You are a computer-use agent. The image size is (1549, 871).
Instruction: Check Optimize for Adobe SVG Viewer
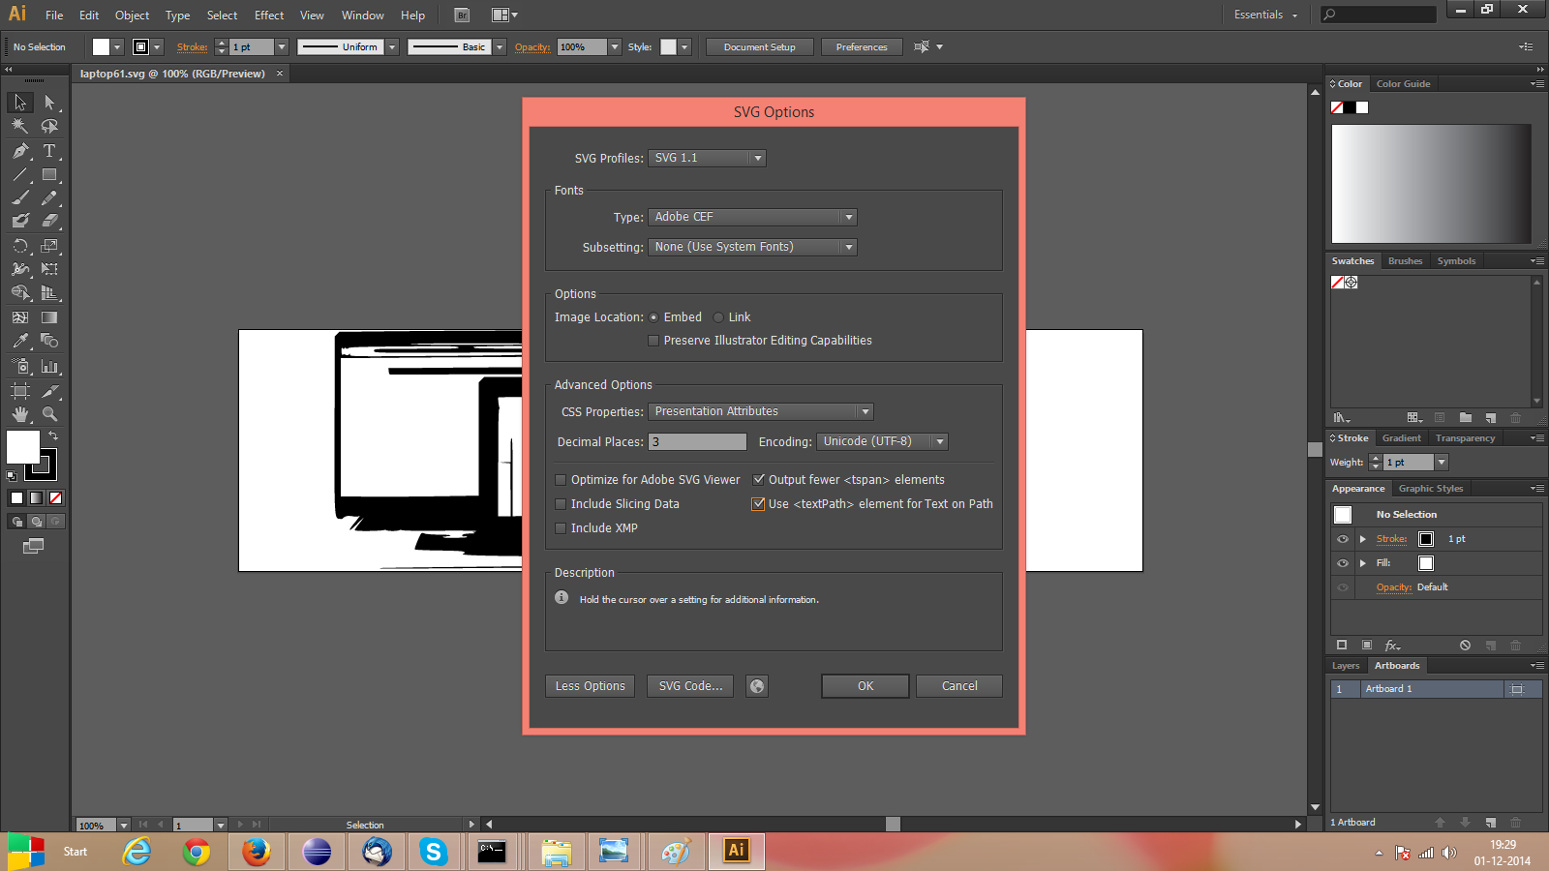coord(561,480)
